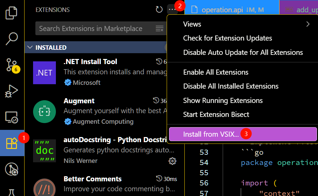Refresh the extensions list
Screen dimensions: 318x196
[x=159, y=10]
